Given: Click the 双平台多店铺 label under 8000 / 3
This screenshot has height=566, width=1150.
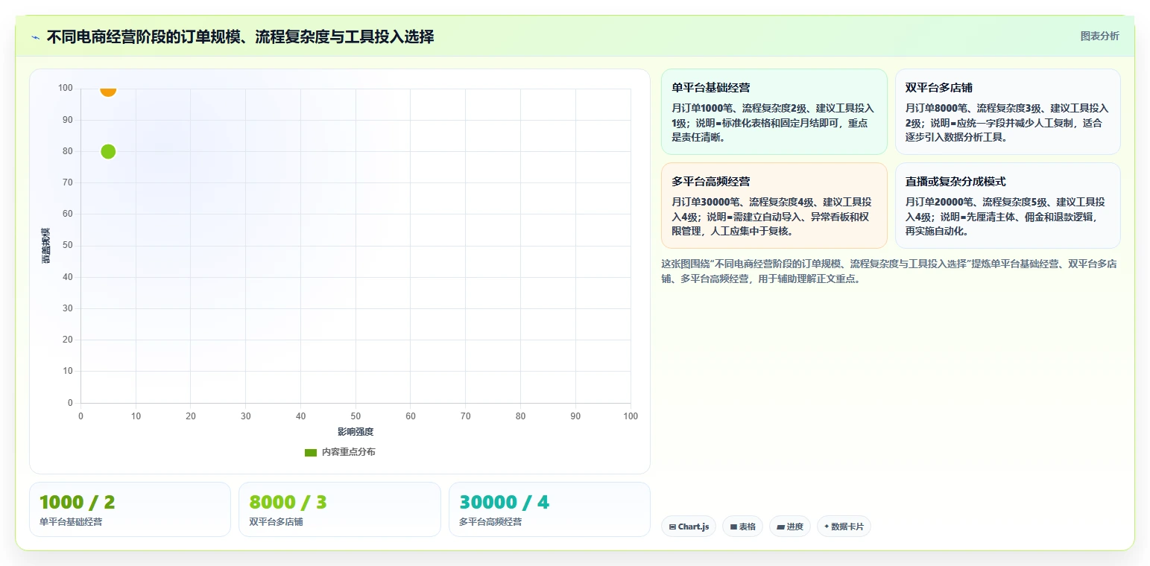Looking at the screenshot, I should [276, 522].
